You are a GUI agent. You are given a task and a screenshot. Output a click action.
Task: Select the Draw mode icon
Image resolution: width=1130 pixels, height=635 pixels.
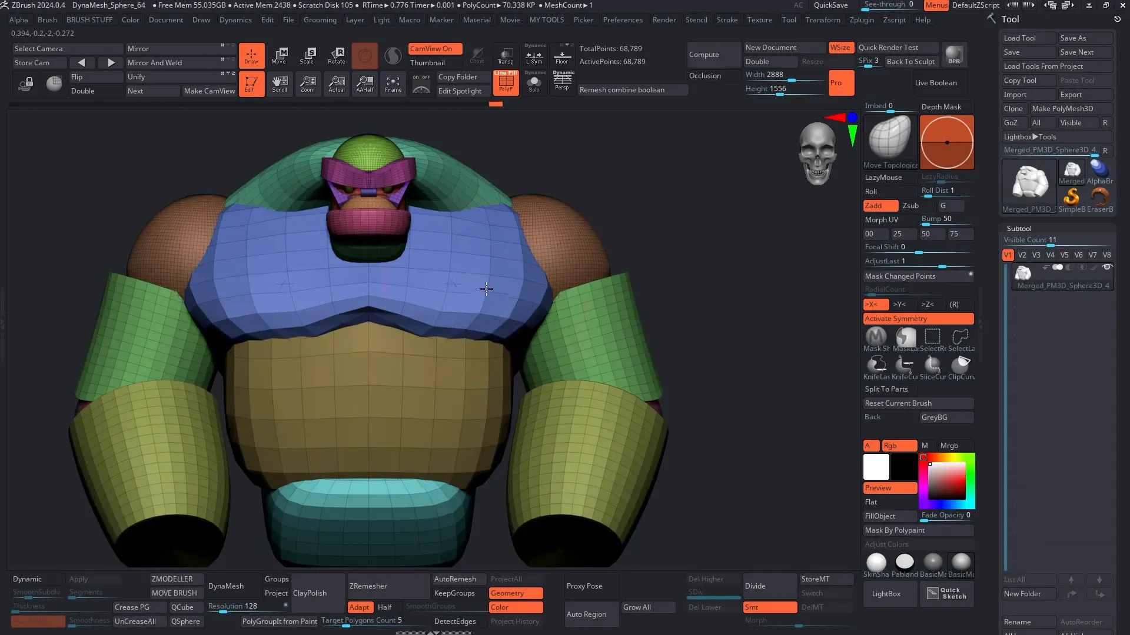coord(251,56)
